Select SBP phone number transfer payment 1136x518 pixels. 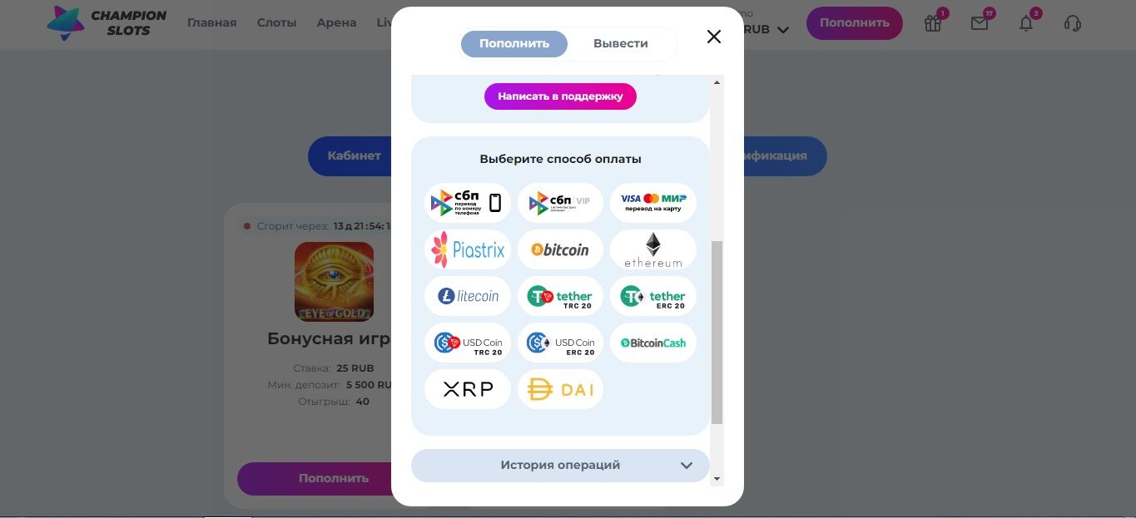pyautogui.click(x=468, y=203)
